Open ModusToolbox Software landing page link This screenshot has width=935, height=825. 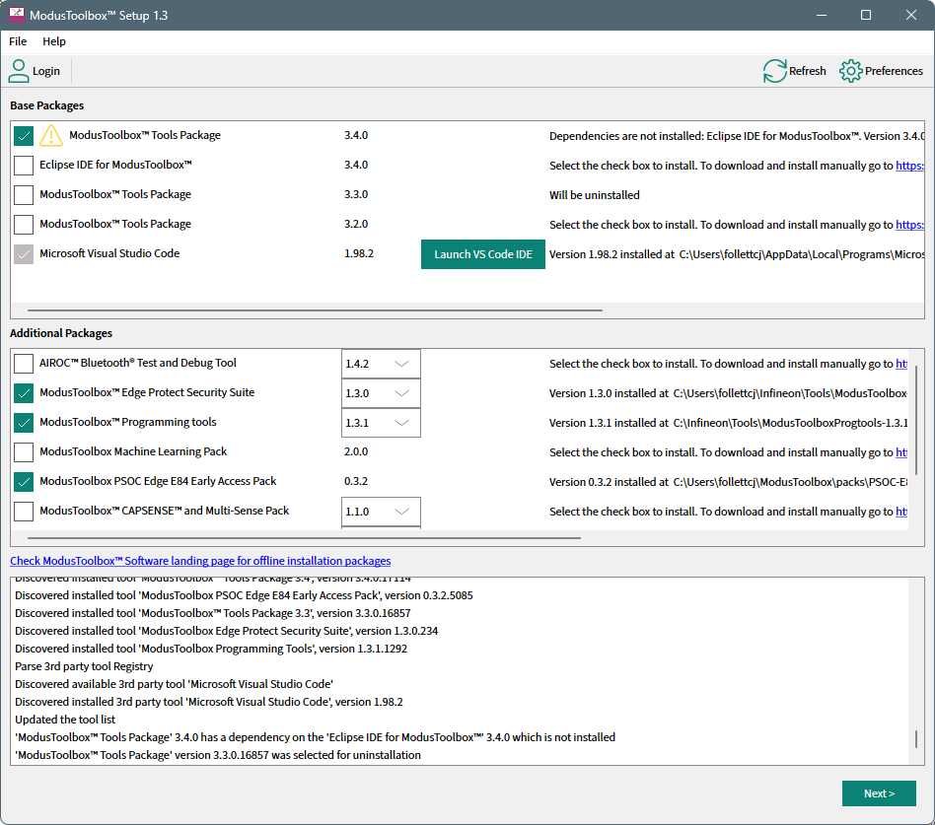click(x=200, y=561)
